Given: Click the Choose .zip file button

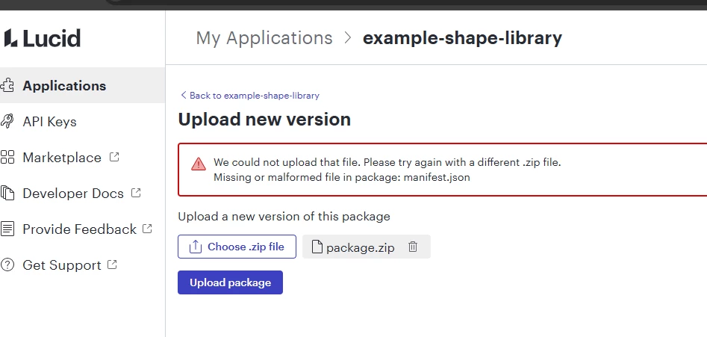Looking at the screenshot, I should 237,247.
